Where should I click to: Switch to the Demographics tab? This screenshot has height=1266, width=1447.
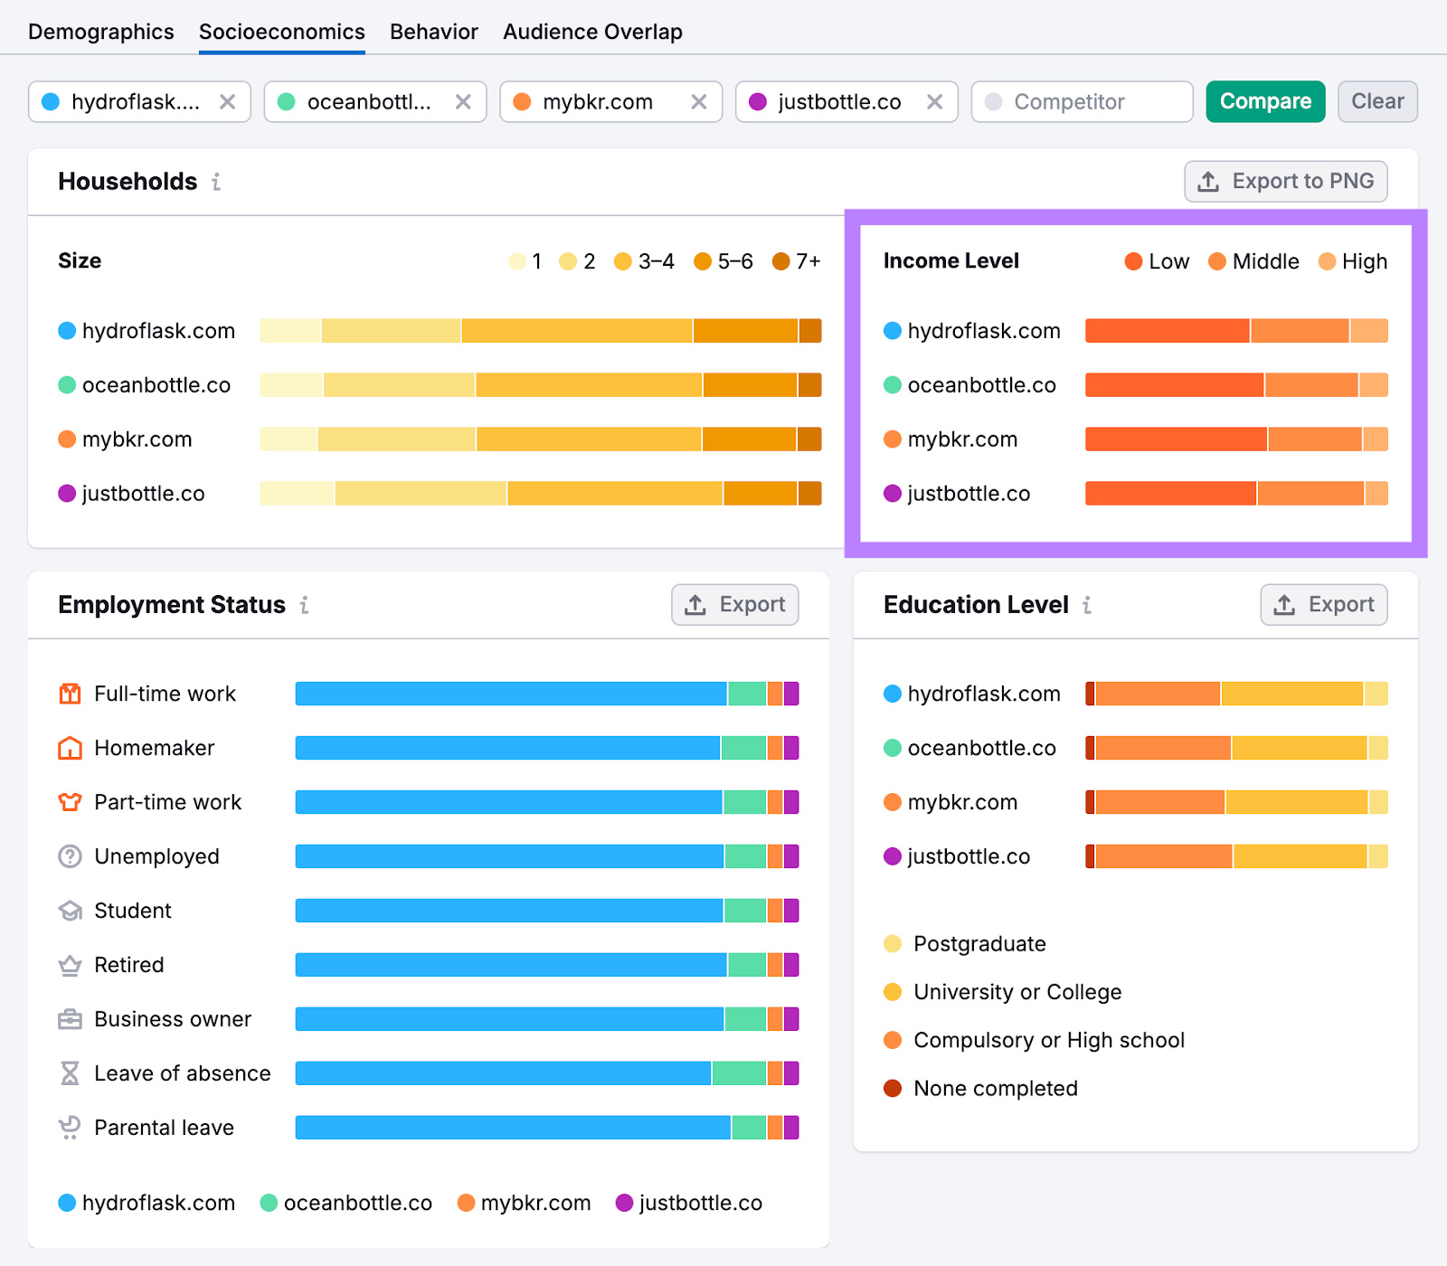point(101,32)
